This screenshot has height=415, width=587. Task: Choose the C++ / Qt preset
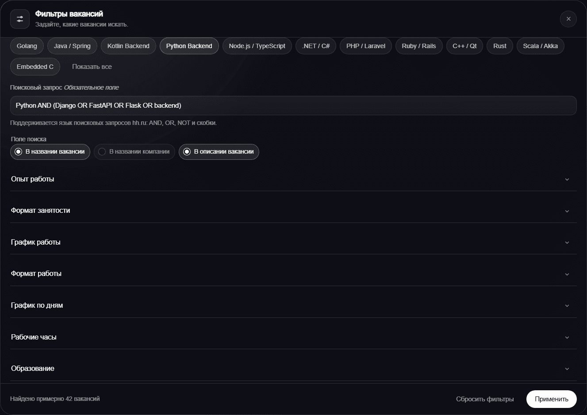pyautogui.click(x=464, y=46)
